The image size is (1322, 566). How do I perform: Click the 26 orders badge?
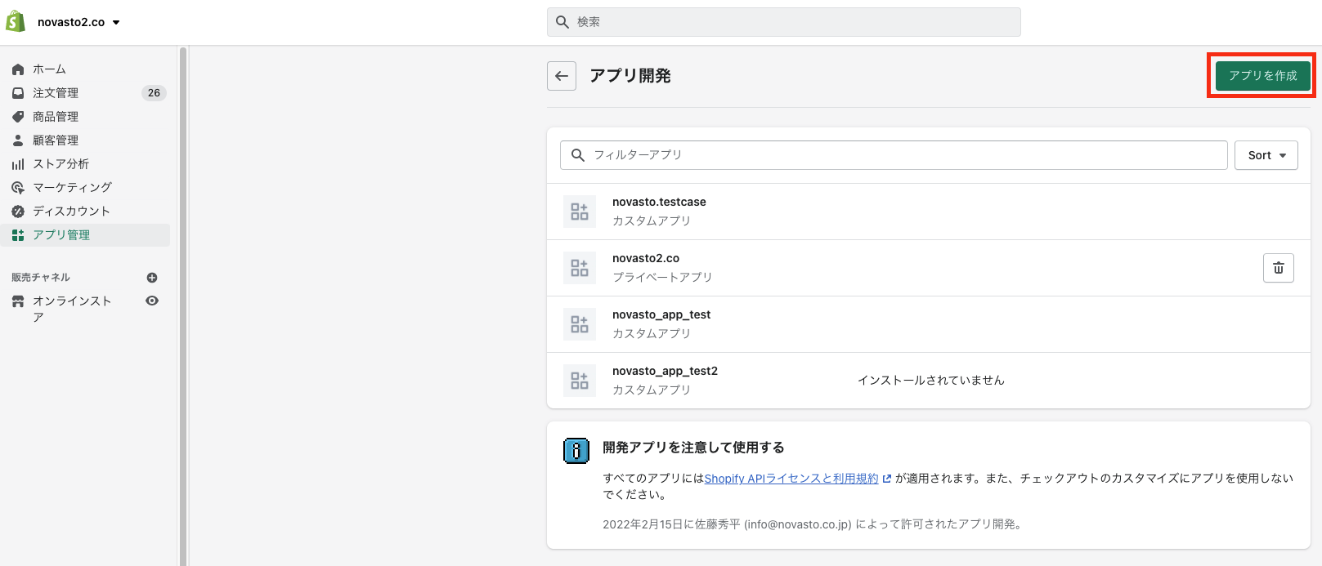point(154,93)
